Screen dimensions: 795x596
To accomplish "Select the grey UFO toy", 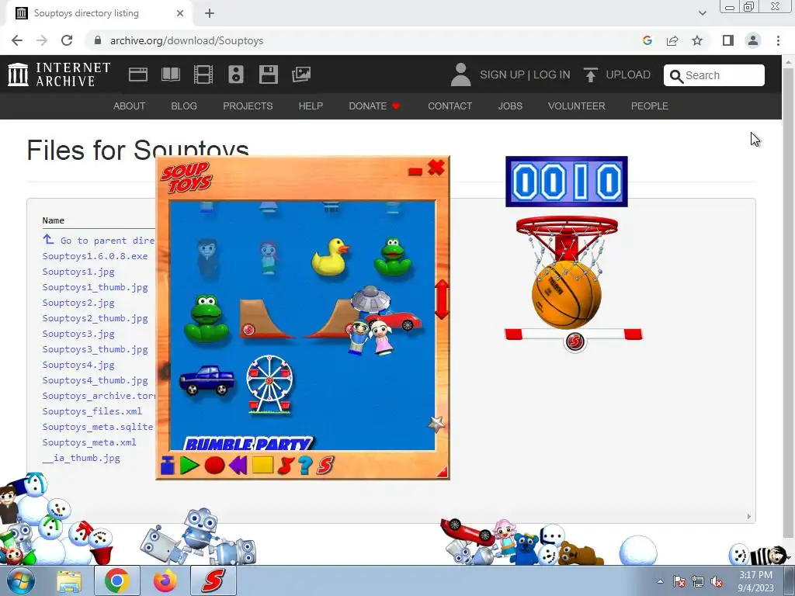I will tap(370, 299).
